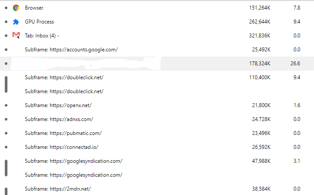Click the Chrome icon beside Browser
Image resolution: width=314 pixels, height=195 pixels.
(16, 8)
